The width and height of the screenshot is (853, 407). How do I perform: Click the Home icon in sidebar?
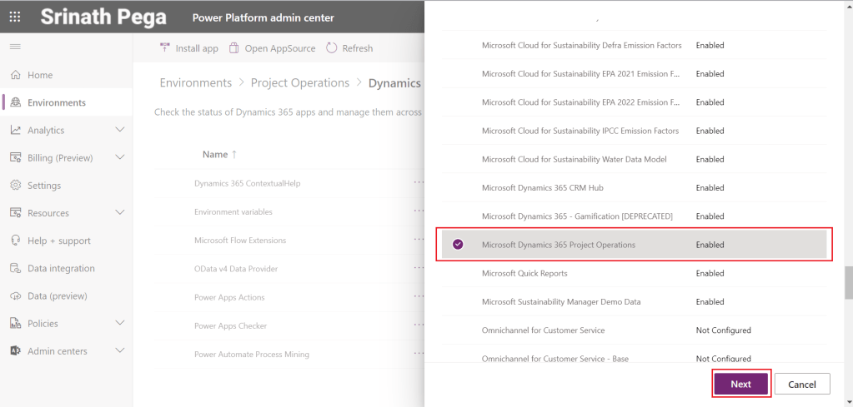click(15, 75)
